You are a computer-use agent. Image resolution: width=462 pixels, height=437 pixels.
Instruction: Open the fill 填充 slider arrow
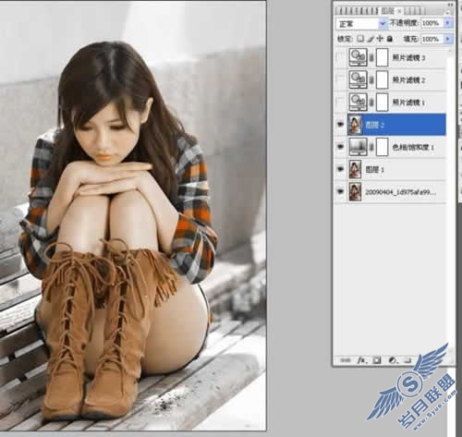coord(448,39)
